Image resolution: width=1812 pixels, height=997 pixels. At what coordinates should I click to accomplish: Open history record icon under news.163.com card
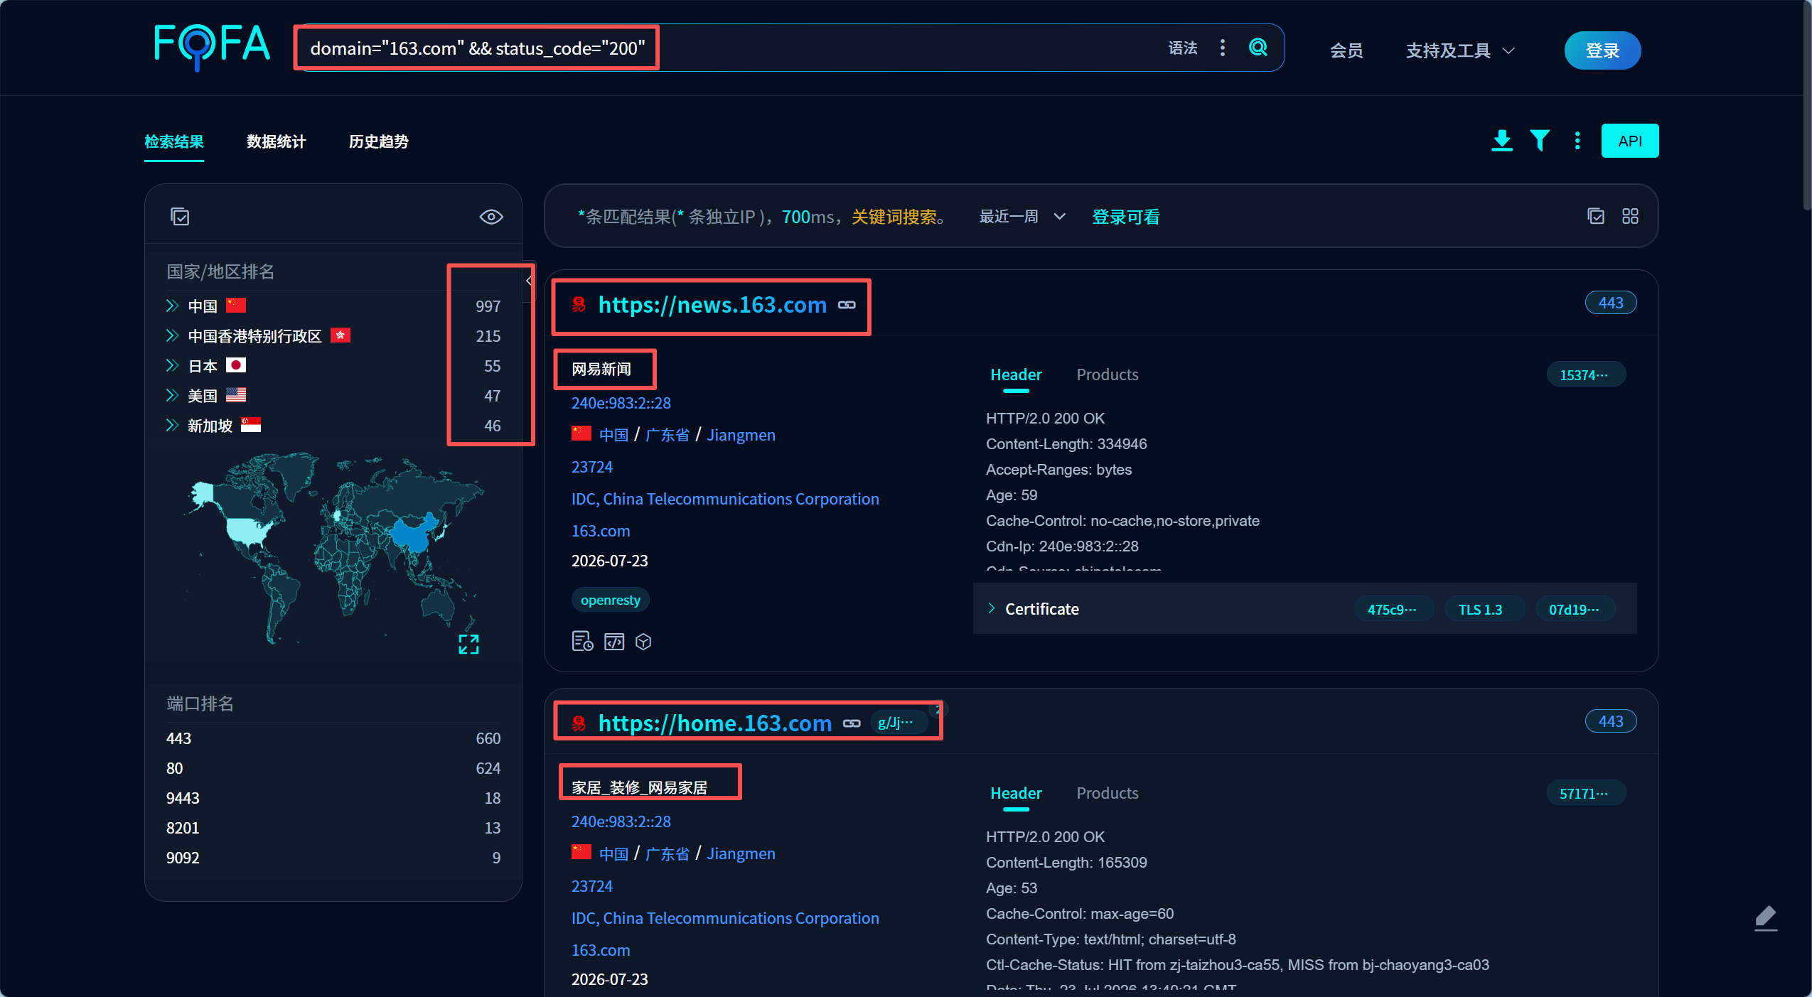pos(582,642)
